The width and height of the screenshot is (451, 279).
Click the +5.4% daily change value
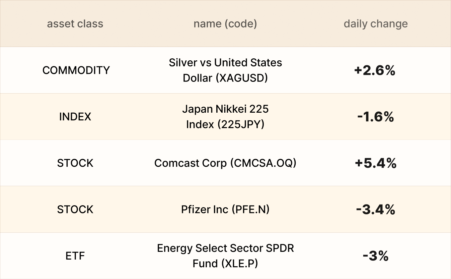(x=375, y=163)
